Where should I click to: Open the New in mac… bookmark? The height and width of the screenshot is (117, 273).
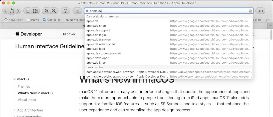tap(76, 20)
